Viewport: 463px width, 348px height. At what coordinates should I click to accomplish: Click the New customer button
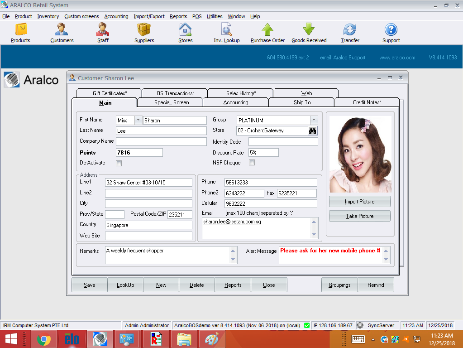coord(161,285)
